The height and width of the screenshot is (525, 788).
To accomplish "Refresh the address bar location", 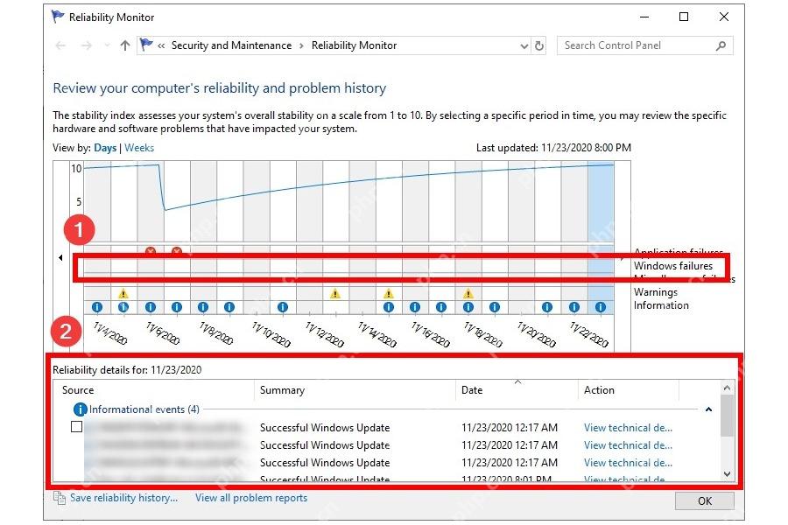I will tap(539, 45).
